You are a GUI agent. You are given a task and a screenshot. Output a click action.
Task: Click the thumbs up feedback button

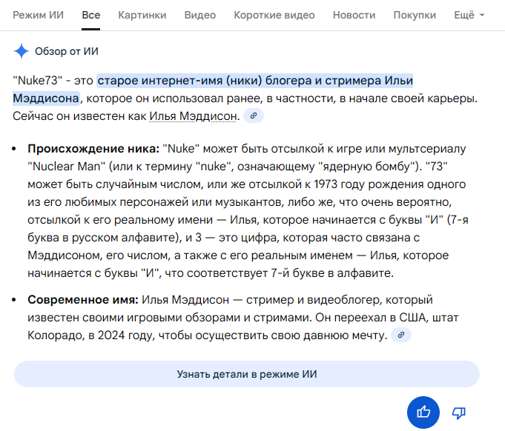423,412
